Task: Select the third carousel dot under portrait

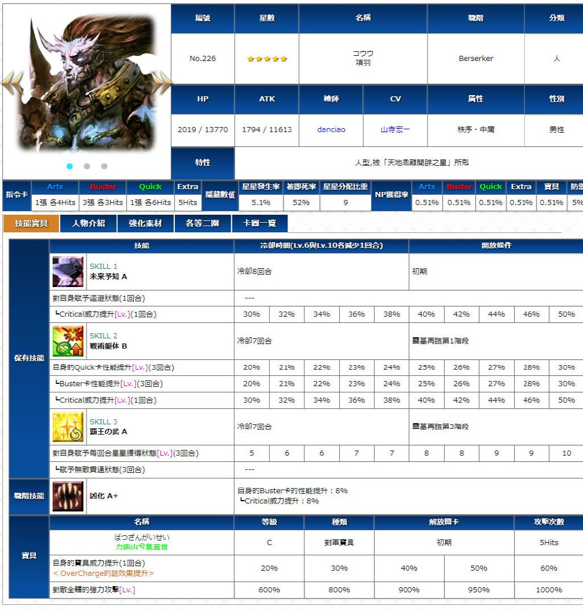Action: pyautogui.click(x=104, y=166)
